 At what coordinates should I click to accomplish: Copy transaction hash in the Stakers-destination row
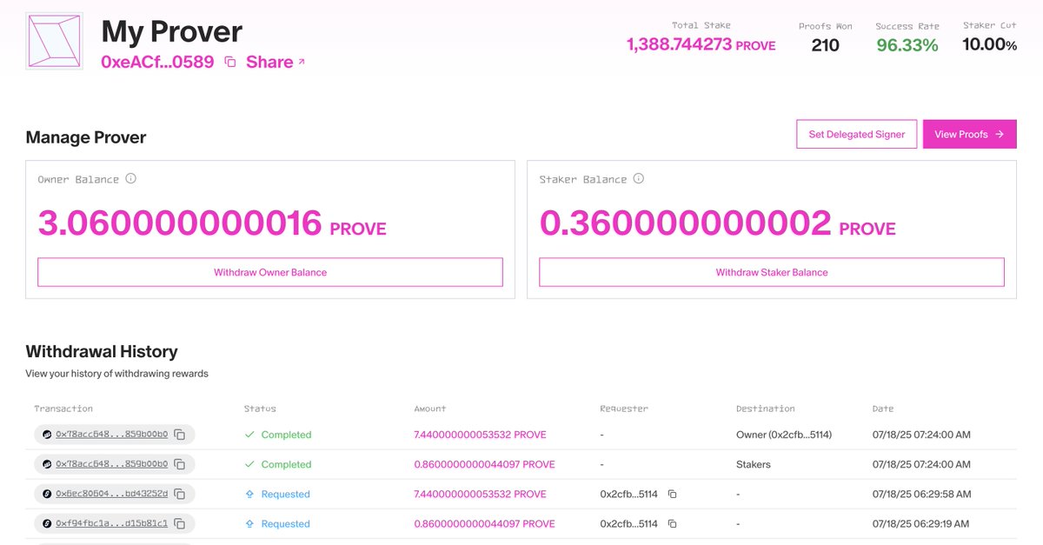(x=179, y=464)
